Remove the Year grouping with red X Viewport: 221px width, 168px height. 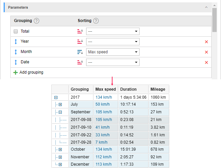206,42
